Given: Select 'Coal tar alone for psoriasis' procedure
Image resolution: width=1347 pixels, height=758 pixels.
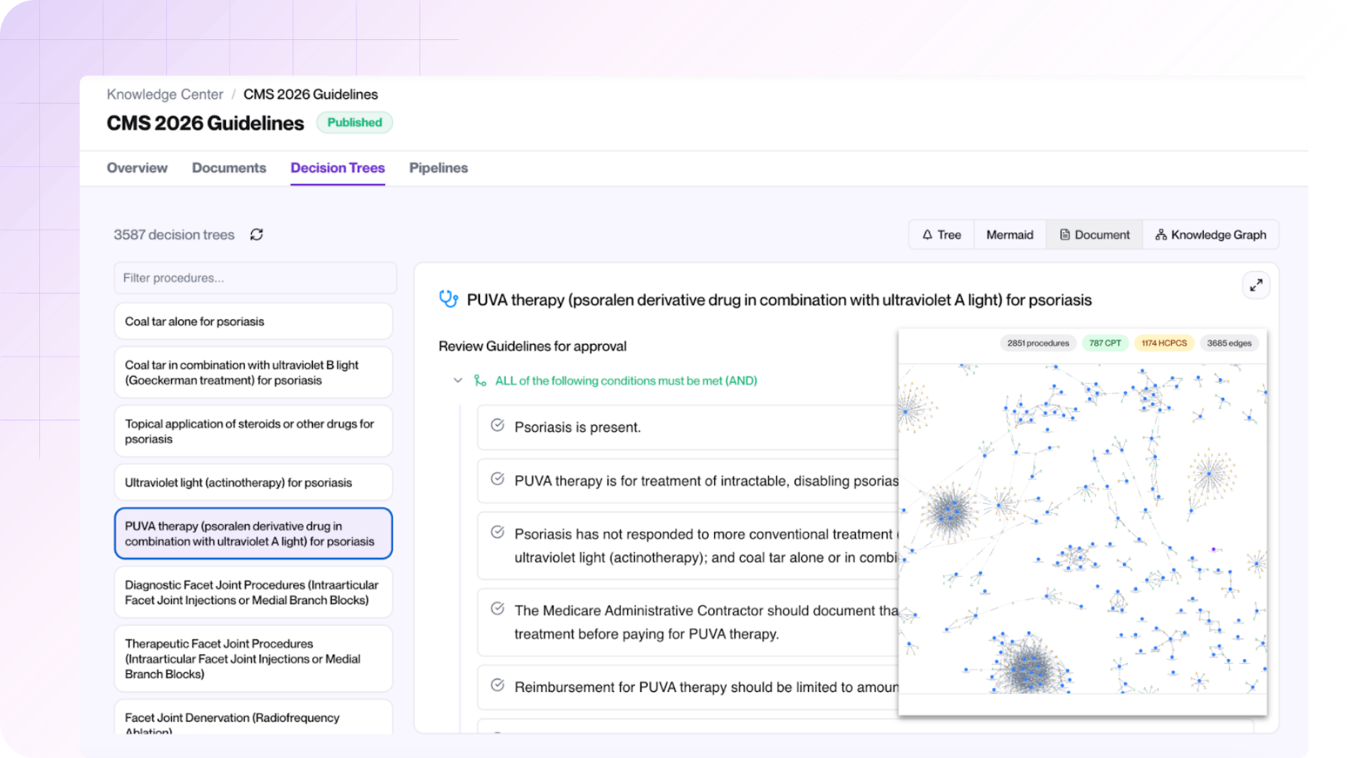Looking at the screenshot, I should (253, 321).
